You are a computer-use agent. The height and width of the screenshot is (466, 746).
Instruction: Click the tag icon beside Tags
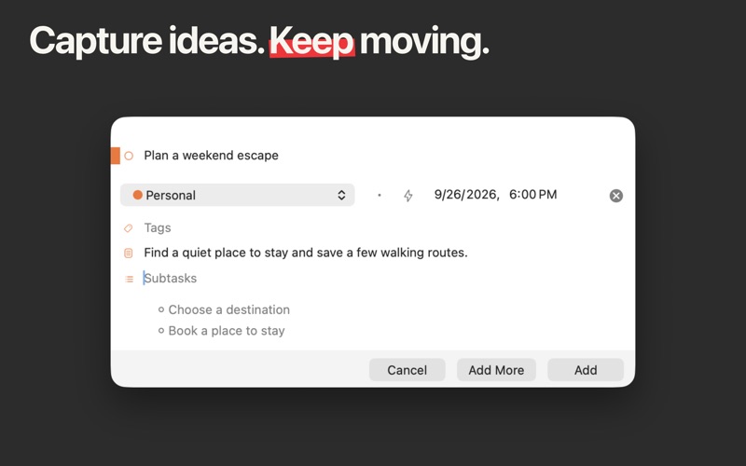[x=129, y=228]
